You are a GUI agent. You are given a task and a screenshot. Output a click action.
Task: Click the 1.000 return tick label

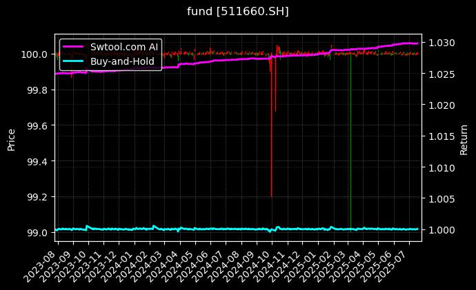[440, 229]
